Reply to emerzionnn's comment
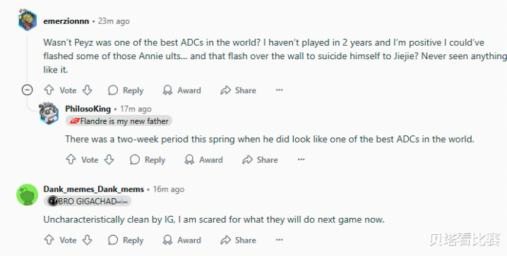Screen dimensions: 507x256 pos(126,90)
